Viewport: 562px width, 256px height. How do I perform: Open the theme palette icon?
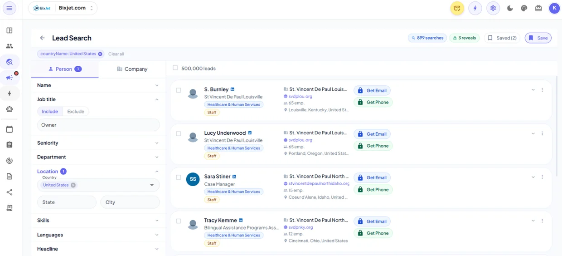click(524, 8)
